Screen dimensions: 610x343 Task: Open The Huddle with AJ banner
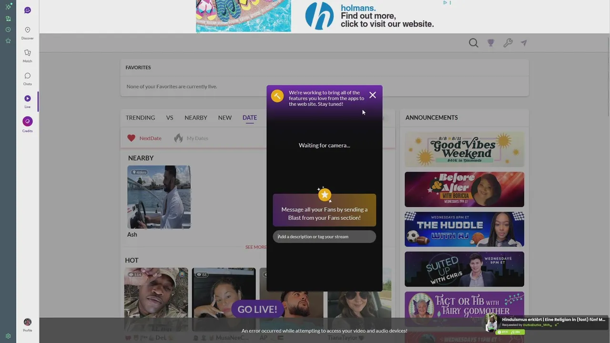coord(464,230)
